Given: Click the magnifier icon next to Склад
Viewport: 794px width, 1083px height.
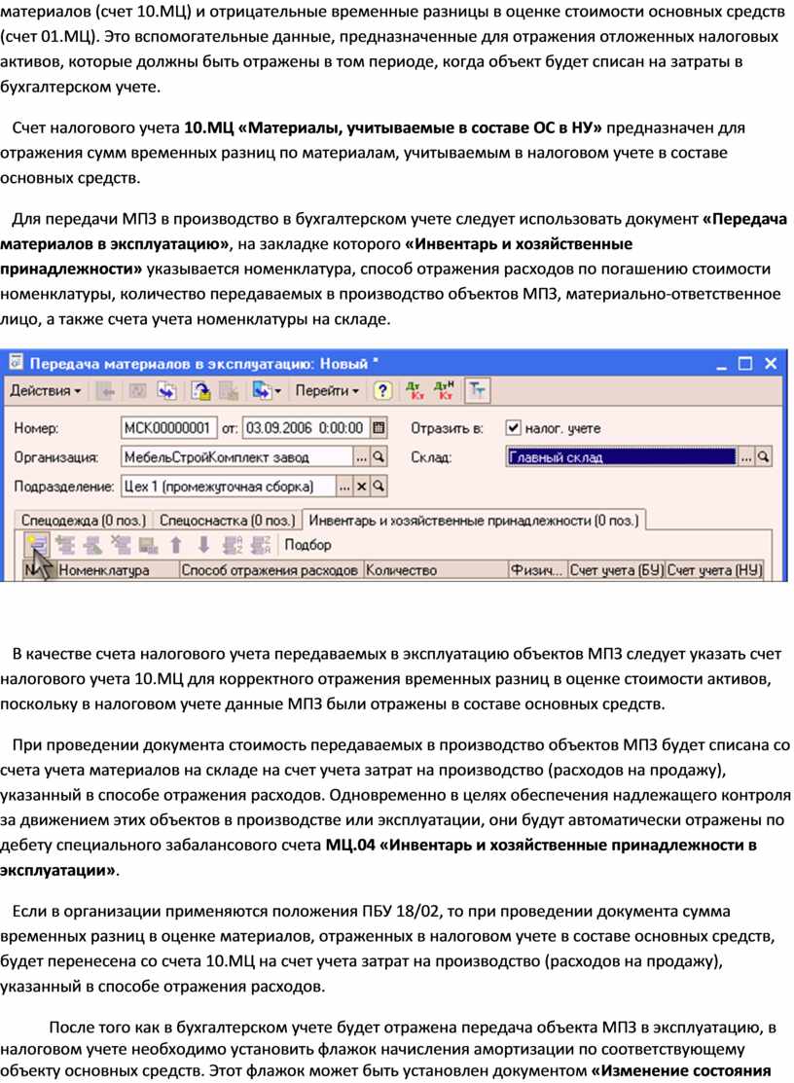Looking at the screenshot, I should tap(763, 457).
